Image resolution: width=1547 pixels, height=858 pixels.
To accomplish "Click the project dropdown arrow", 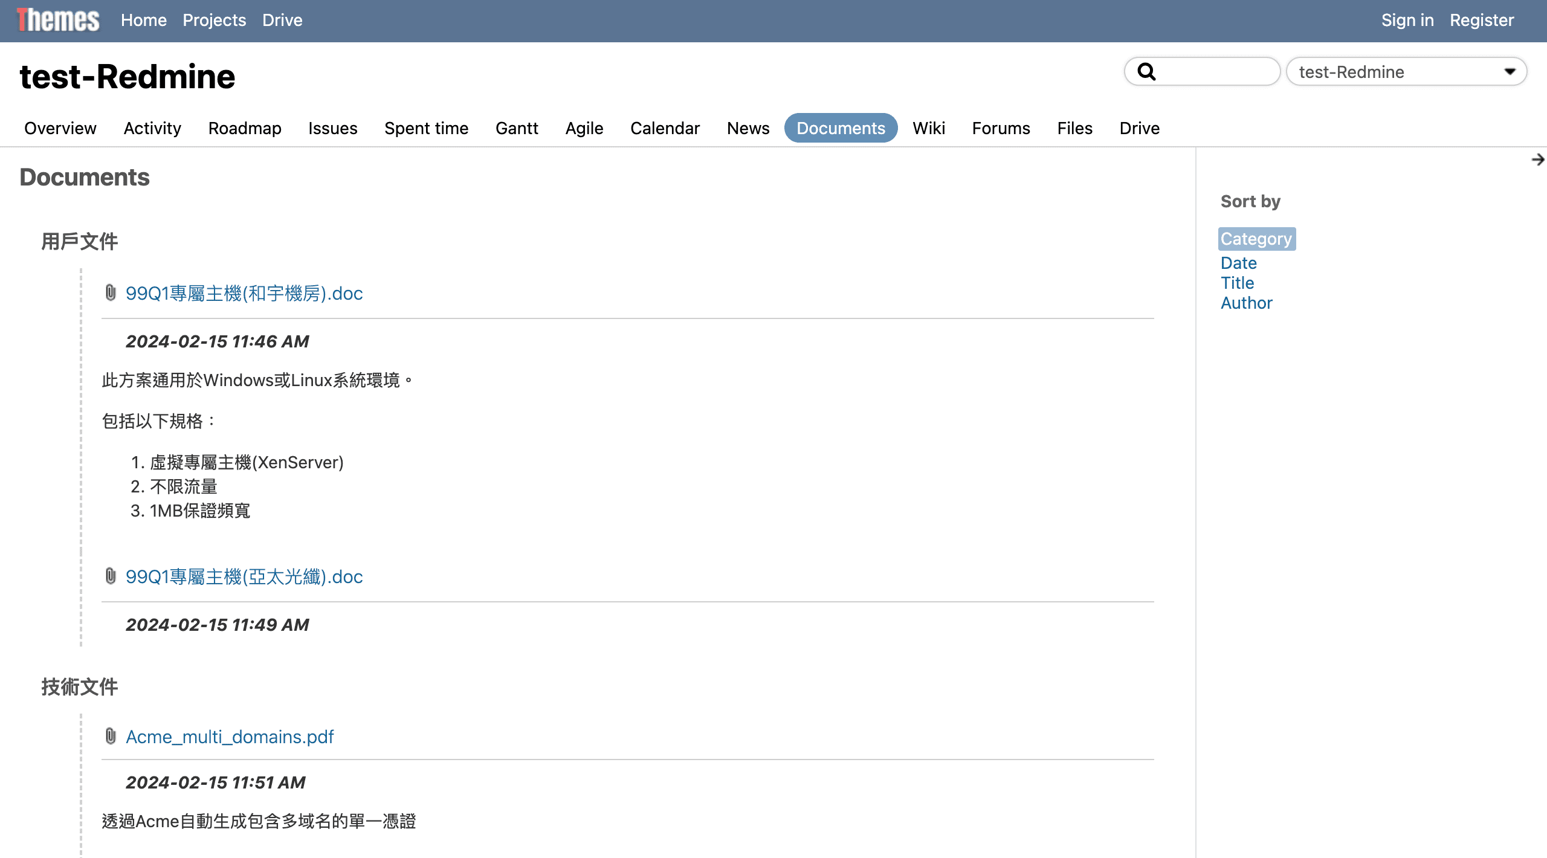I will click(1510, 72).
